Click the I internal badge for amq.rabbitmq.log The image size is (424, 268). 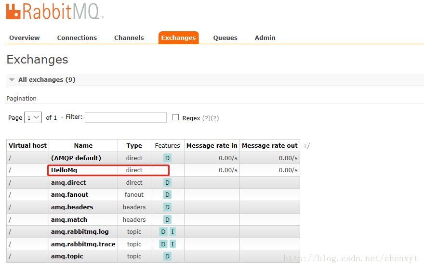click(x=172, y=232)
